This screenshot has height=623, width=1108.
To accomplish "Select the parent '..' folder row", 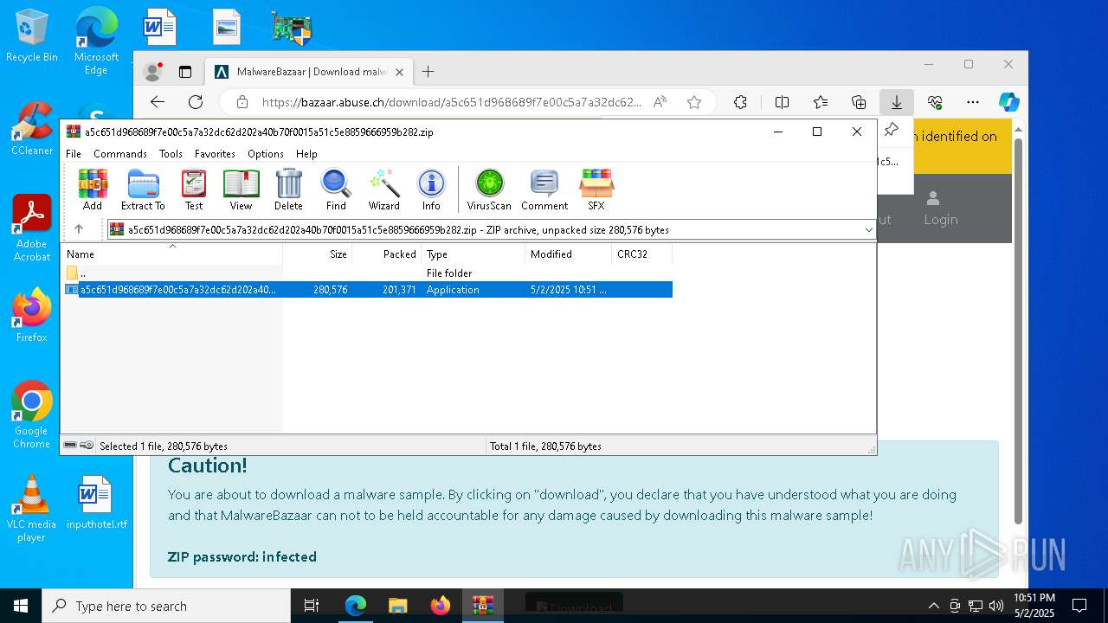I will tap(367, 273).
